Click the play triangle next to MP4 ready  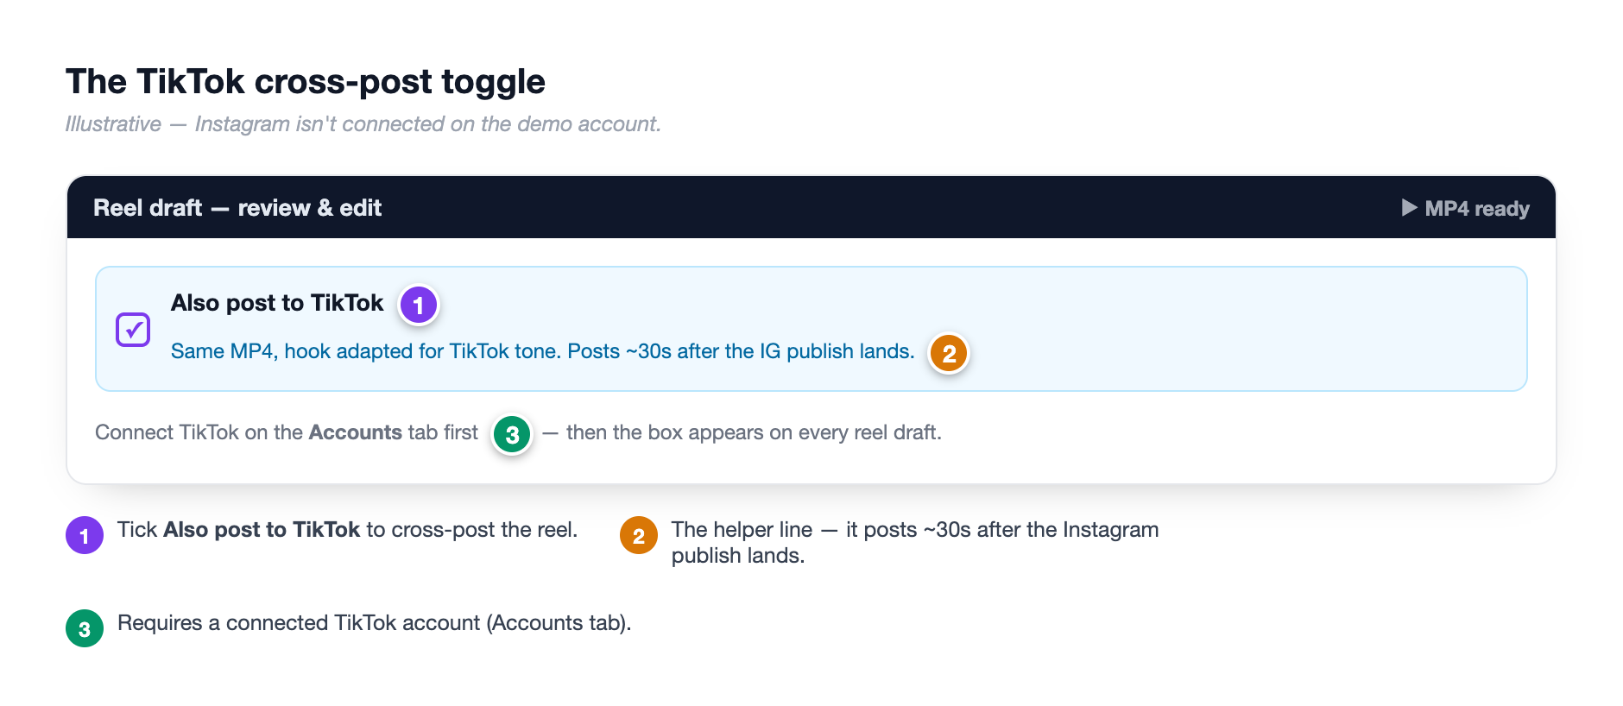tap(1409, 208)
